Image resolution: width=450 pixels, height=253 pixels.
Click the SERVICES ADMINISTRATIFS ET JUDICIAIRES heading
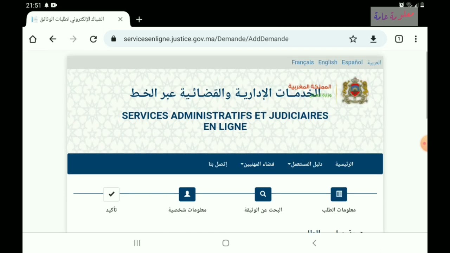click(x=225, y=121)
